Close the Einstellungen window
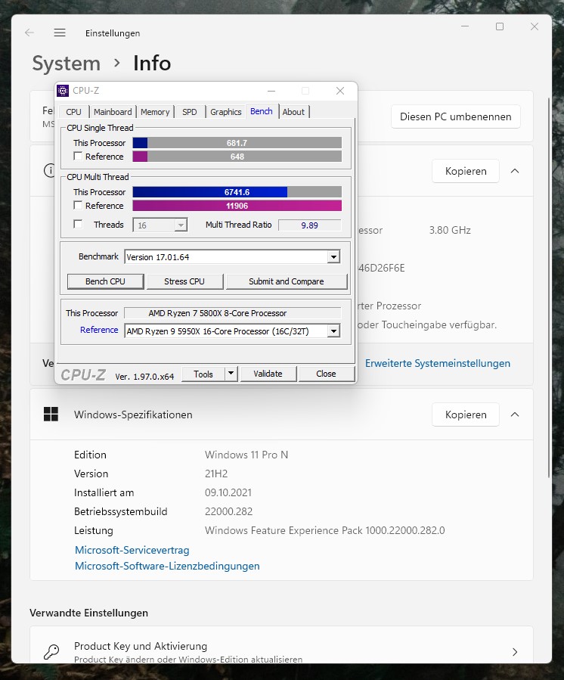The image size is (564, 680). pos(535,26)
